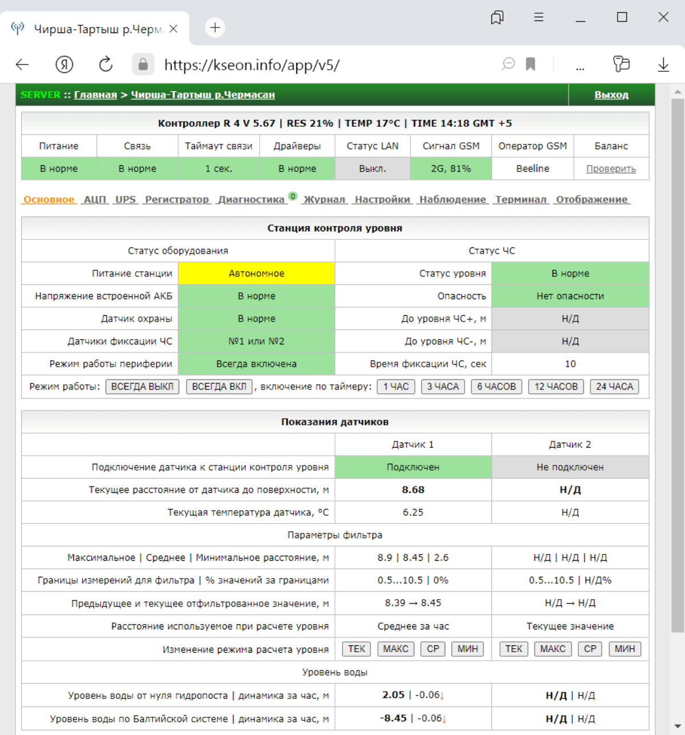Screen dimensions: 685x735
Task: Click the yellow Автономное power status cell
Action: 256,274
